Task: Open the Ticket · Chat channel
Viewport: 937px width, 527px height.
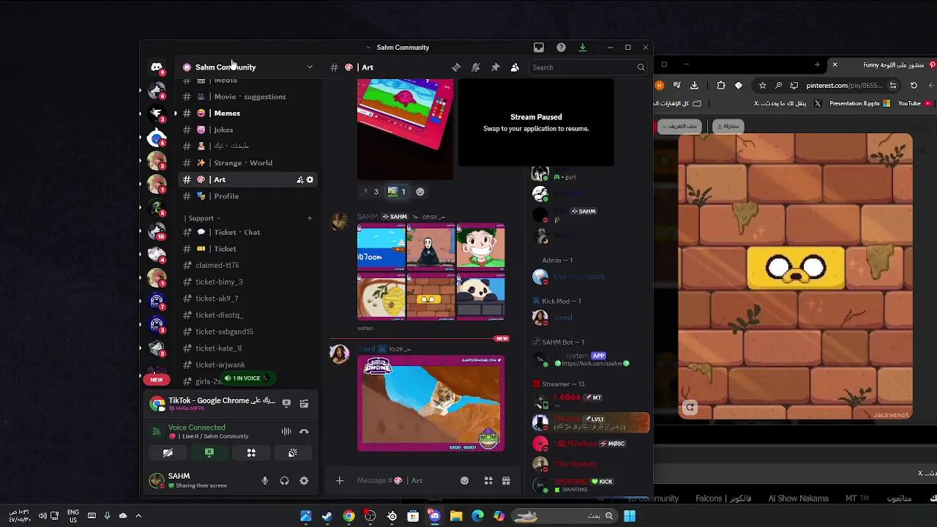Action: [x=247, y=232]
